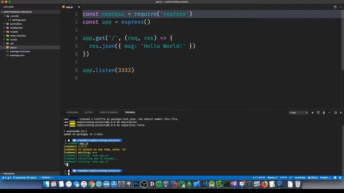The height and width of the screenshot is (193, 344).
Task: Select app.js in the file explorer
Action: coord(30,48)
